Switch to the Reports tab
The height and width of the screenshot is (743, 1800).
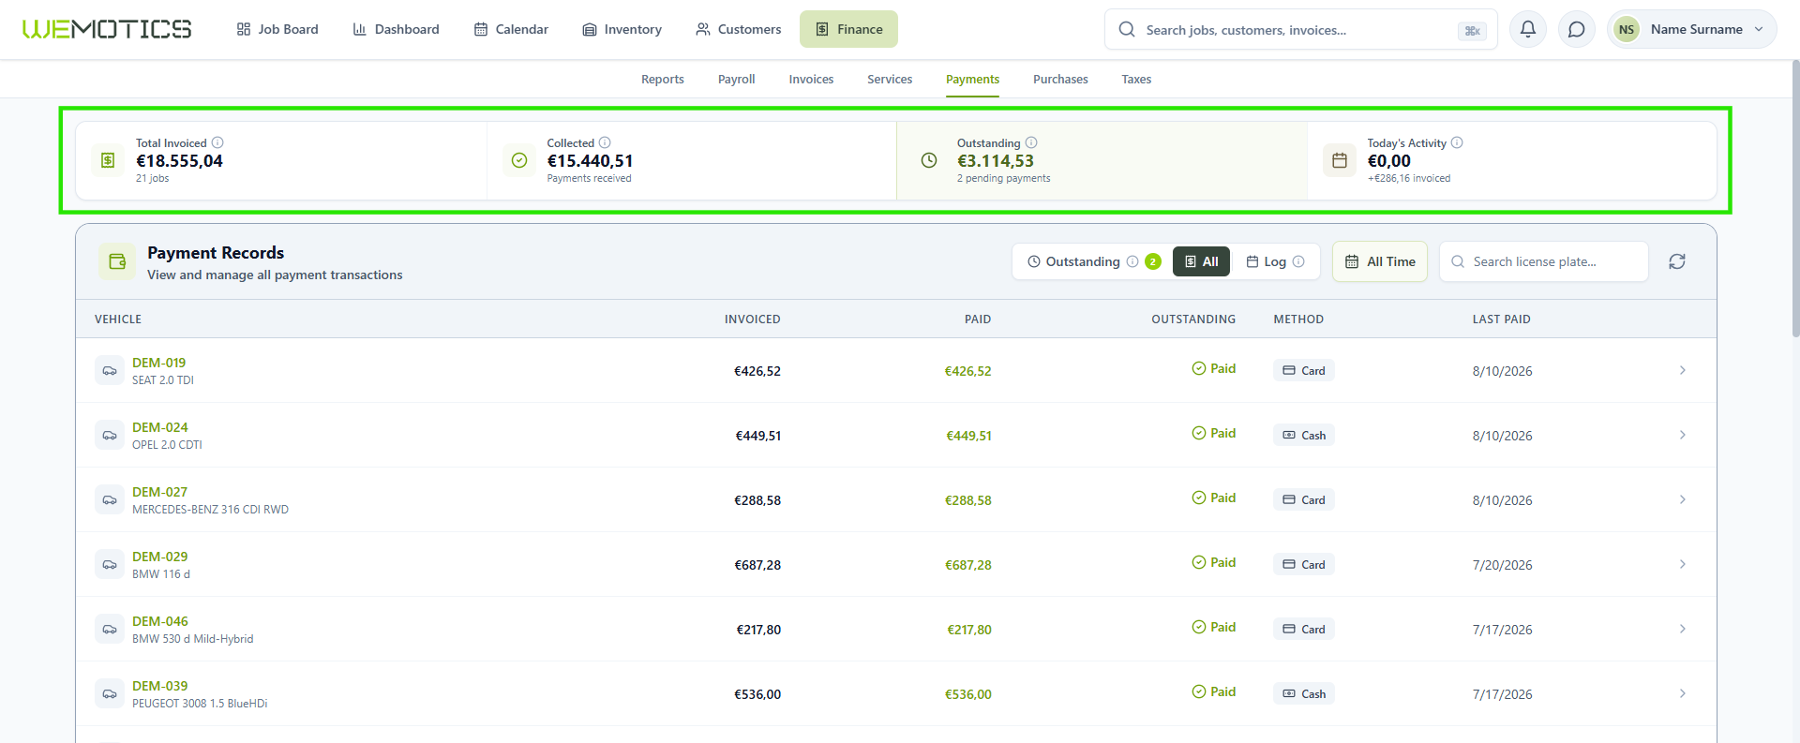coord(663,80)
